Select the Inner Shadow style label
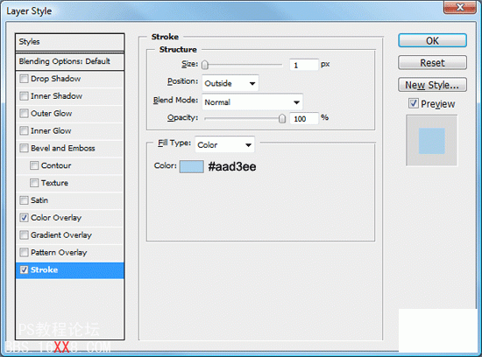Screen dimensions: 482x357 pos(57,96)
